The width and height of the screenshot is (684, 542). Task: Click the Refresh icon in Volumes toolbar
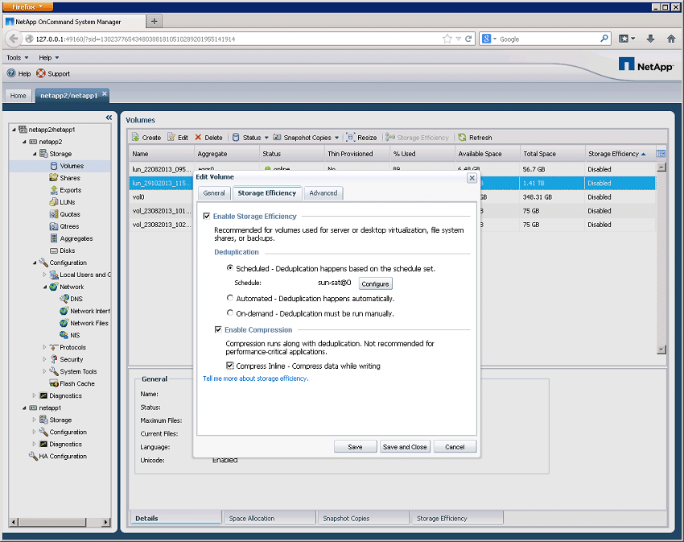[x=463, y=137]
